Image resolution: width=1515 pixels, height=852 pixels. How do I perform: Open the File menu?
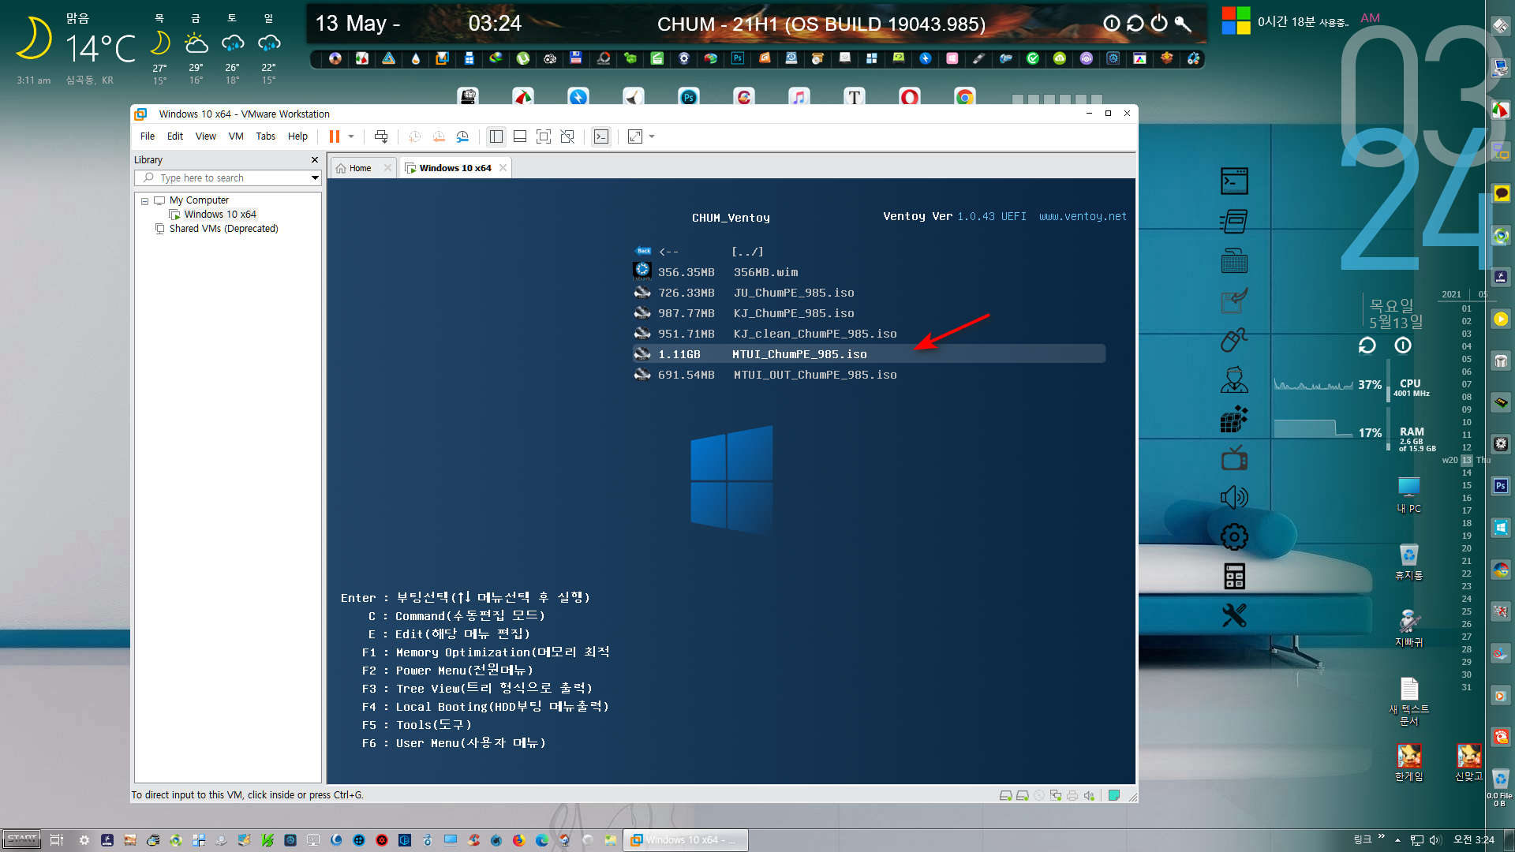[x=148, y=136]
